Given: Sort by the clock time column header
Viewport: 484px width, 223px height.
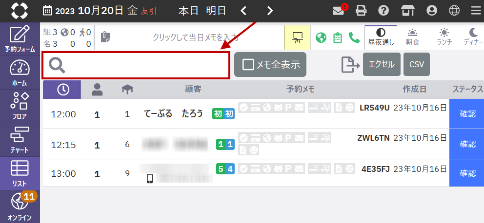Looking at the screenshot, I should pos(62,90).
